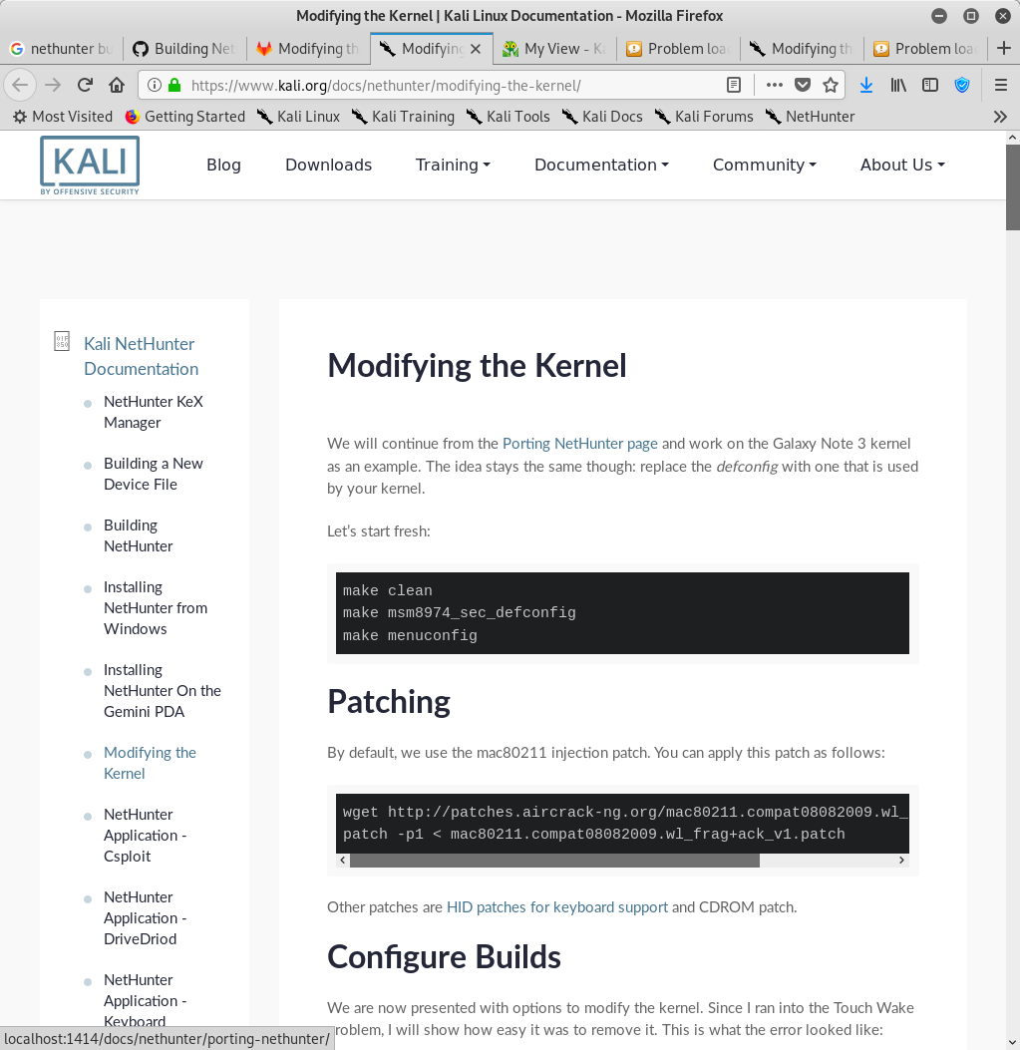Image resolution: width=1020 pixels, height=1050 pixels.
Task: Expand the About Us dropdown
Action: (x=902, y=165)
